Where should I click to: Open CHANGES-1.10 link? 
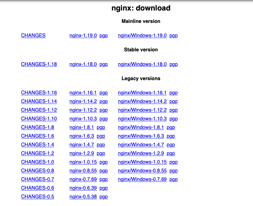point(39,119)
